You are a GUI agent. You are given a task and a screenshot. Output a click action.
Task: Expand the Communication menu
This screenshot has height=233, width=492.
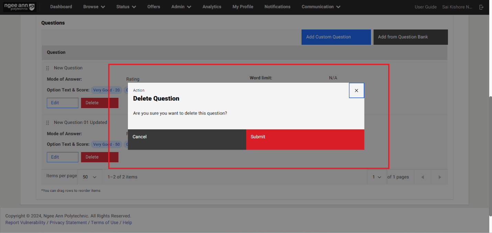click(x=321, y=7)
